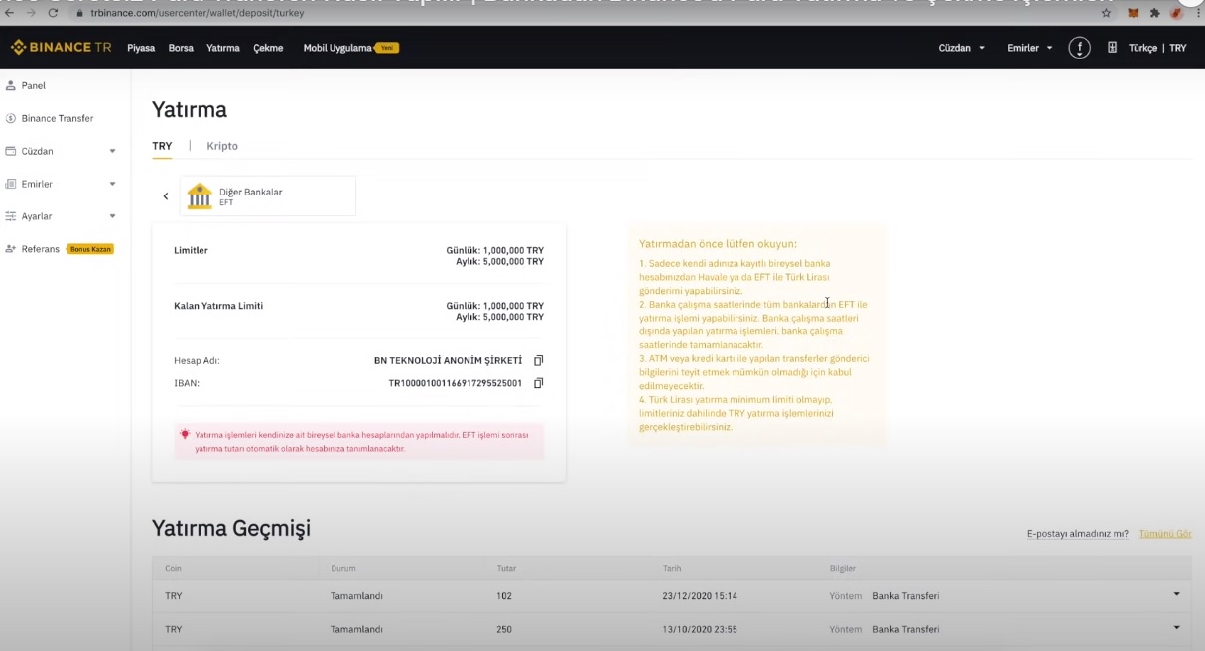Expand the Ayarlar sidebar section arrow

coord(112,217)
